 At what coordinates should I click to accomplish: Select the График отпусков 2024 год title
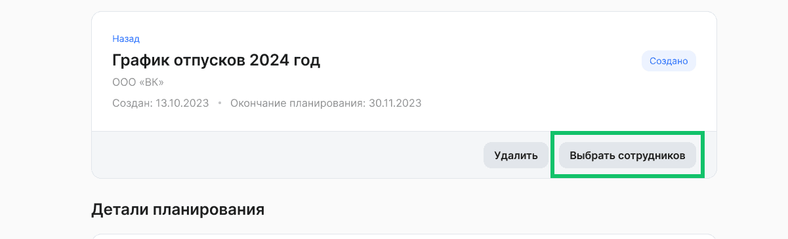pyautogui.click(x=216, y=60)
